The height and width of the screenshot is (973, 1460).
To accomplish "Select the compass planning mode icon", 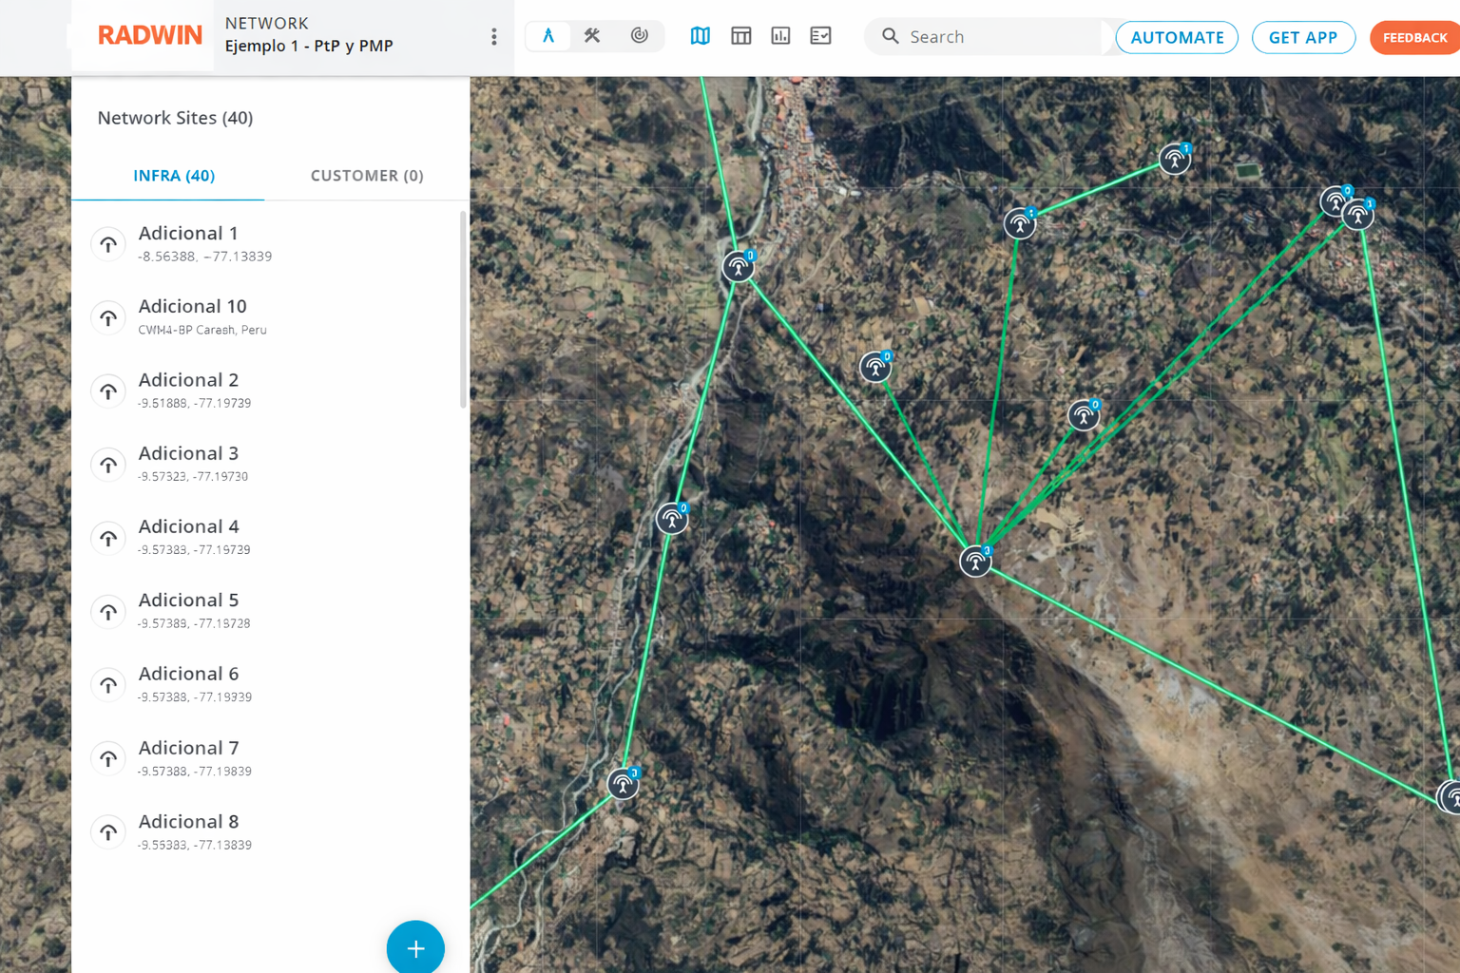I will [548, 36].
